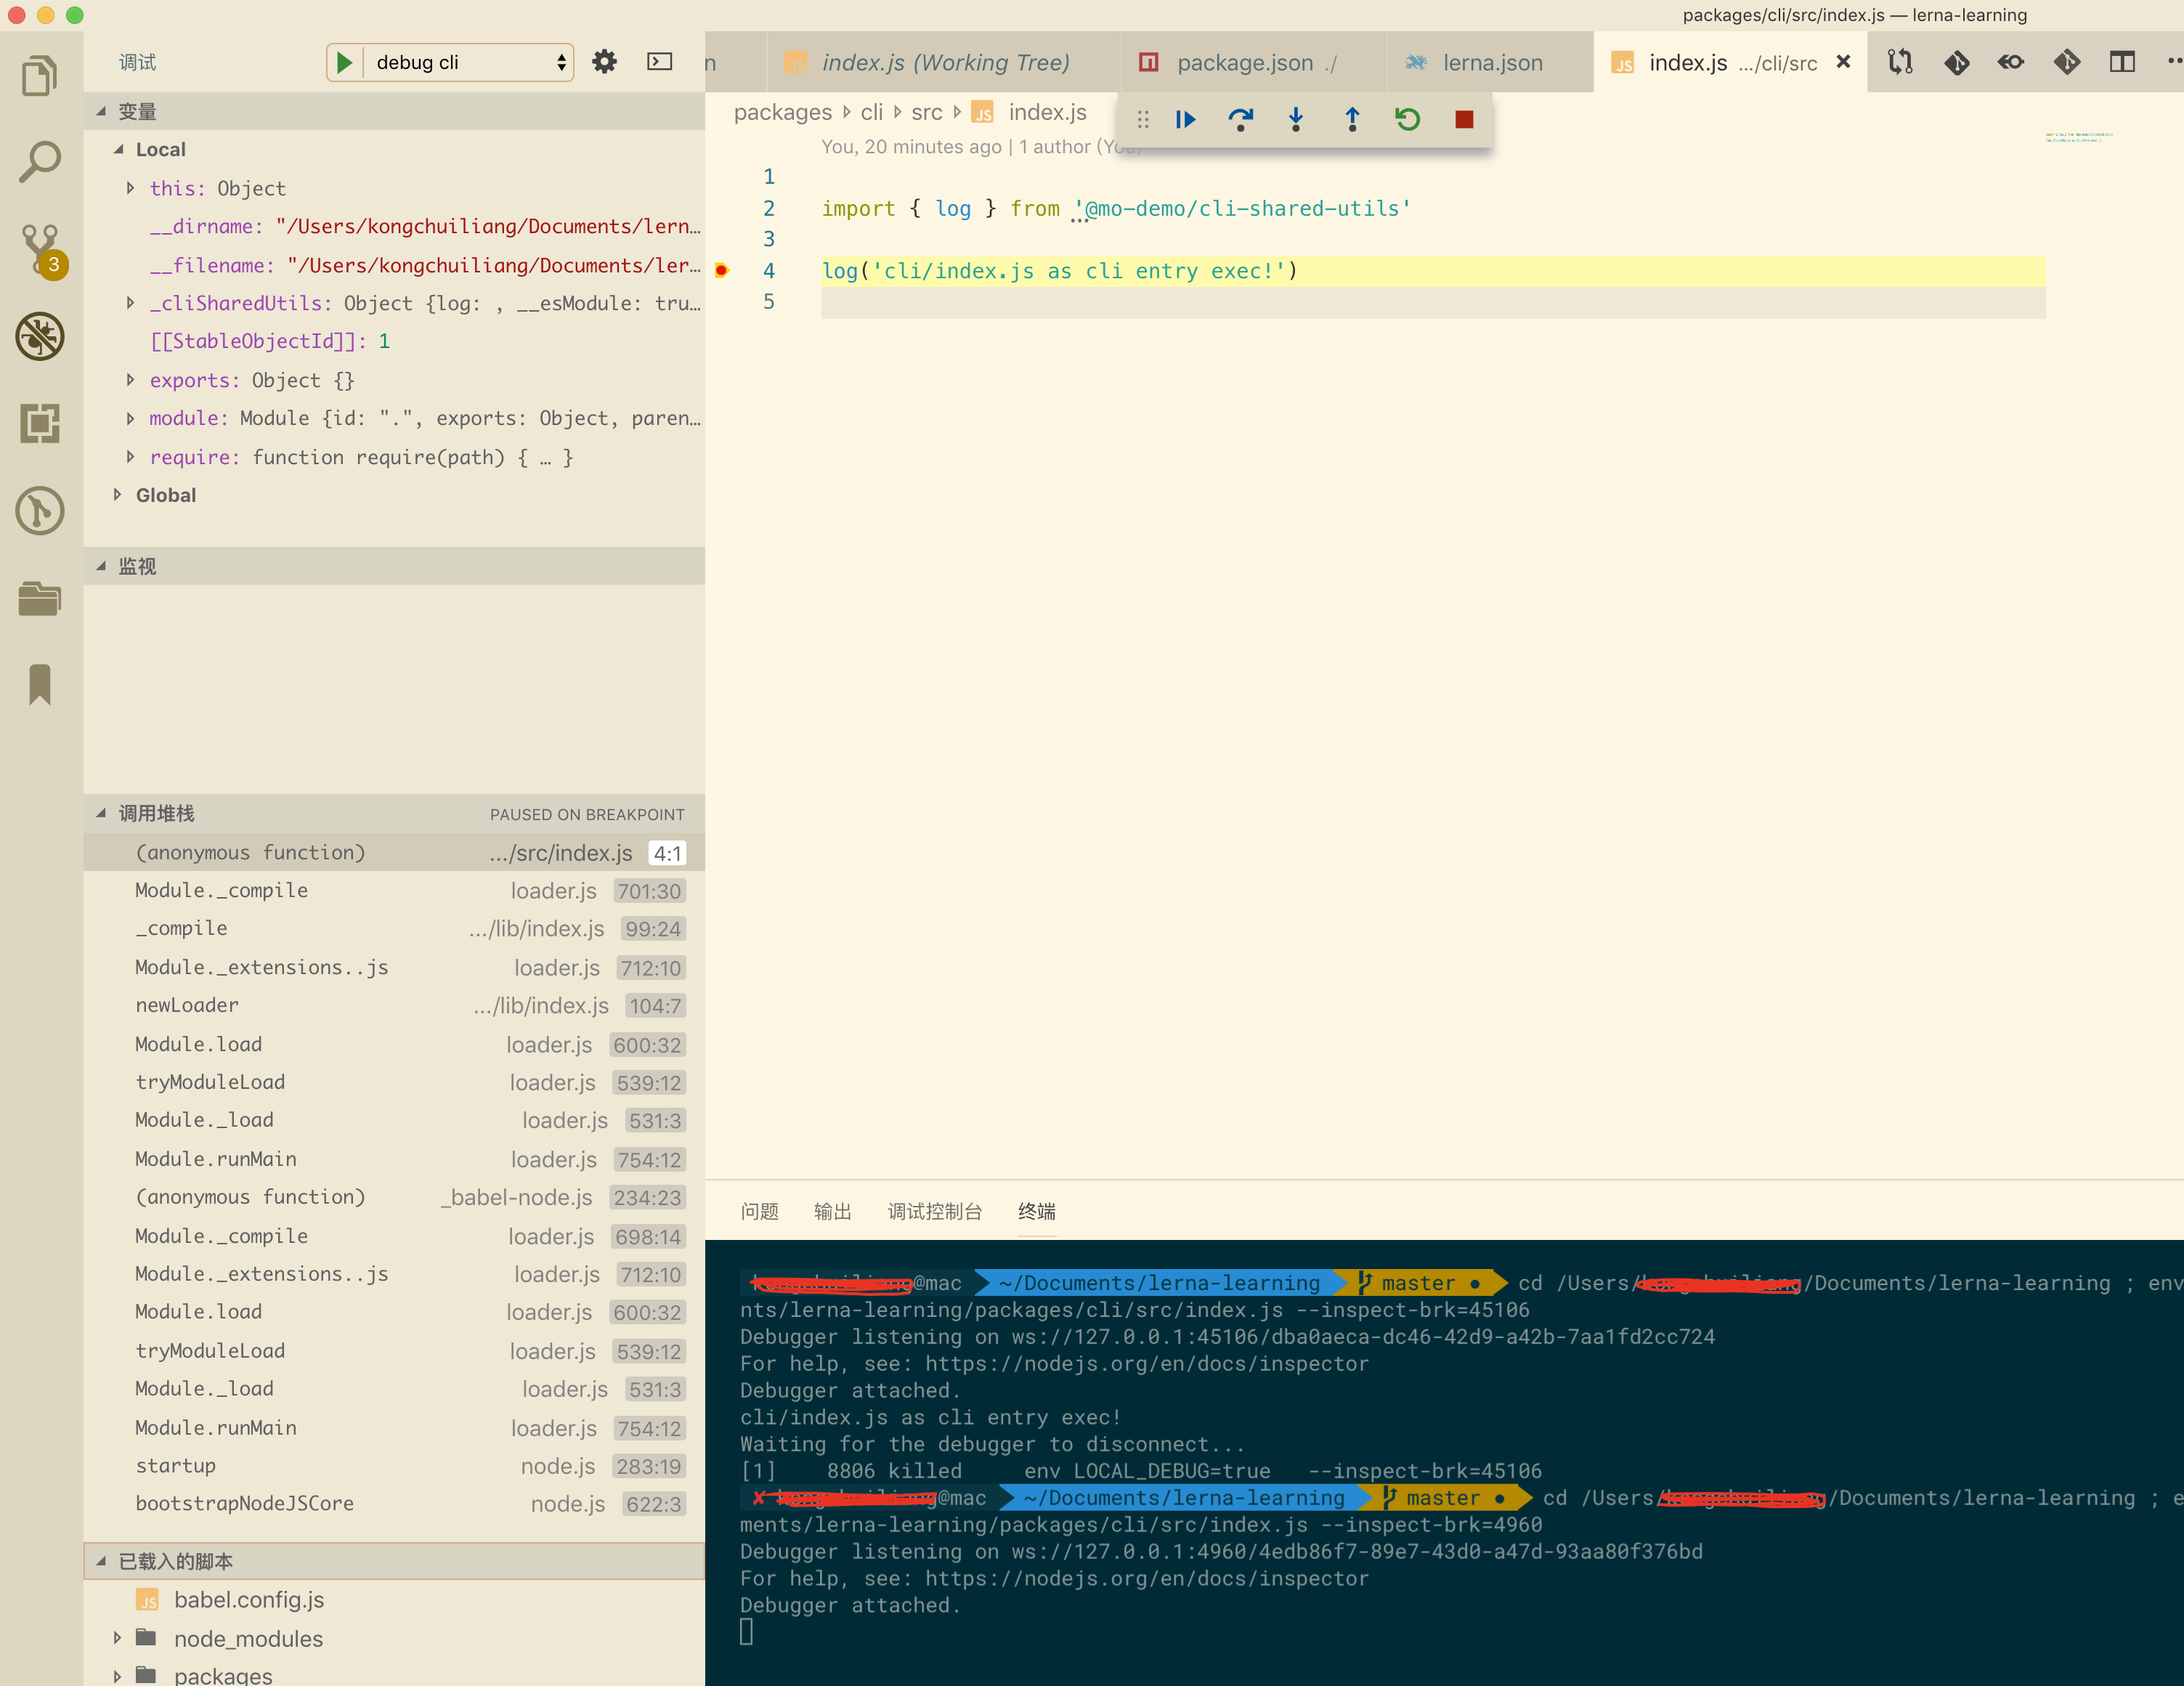Click the Step Into debug icon
This screenshot has height=1686, width=2184.
click(1296, 120)
